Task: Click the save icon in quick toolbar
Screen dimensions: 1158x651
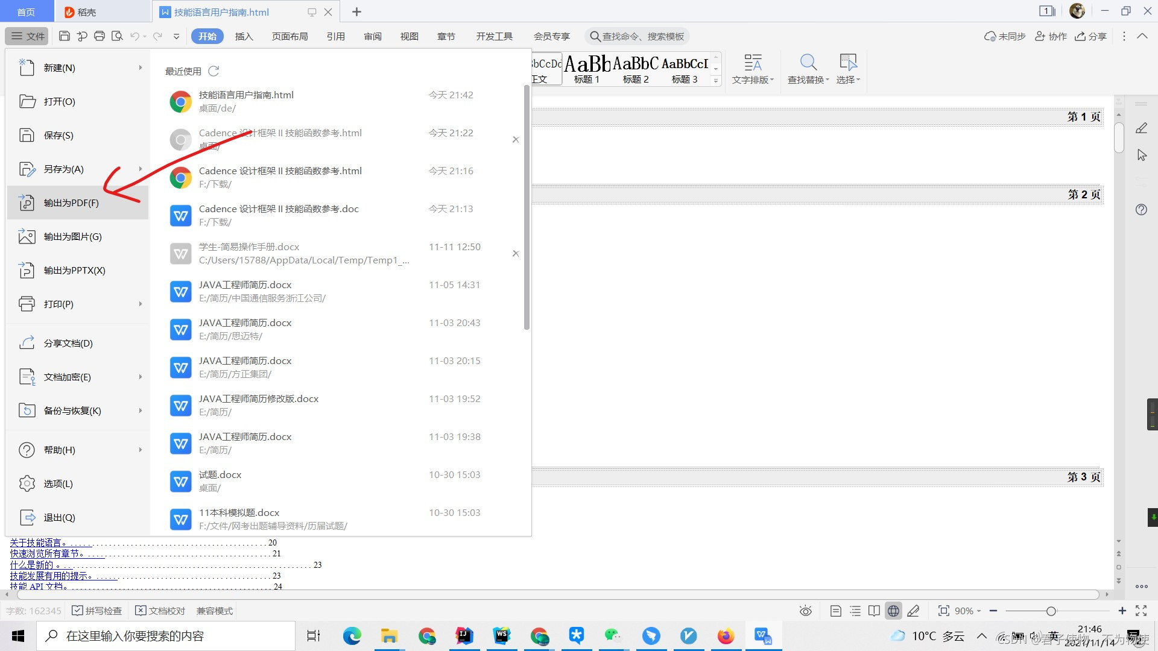Action: [65, 36]
